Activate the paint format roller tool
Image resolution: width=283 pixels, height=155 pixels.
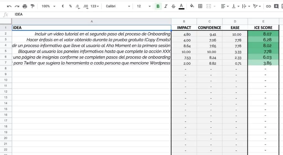pyautogui.click(x=33, y=6)
